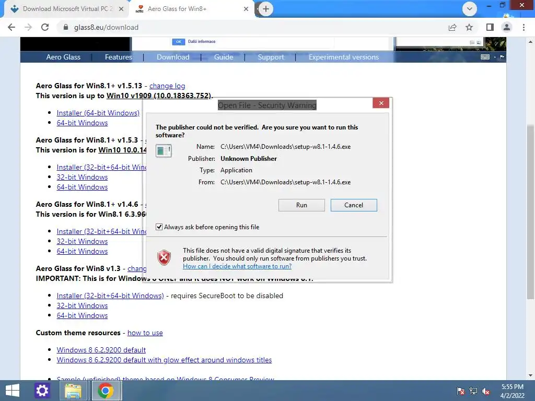
Task: Open the Features menu item
Action: coord(118,57)
